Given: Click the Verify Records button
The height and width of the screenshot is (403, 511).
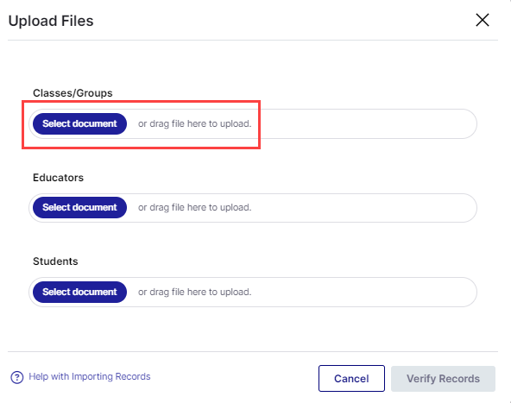Looking at the screenshot, I should [x=443, y=379].
